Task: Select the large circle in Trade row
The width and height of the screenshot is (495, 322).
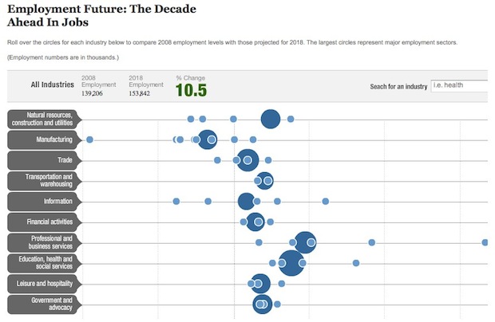Action: click(x=247, y=160)
